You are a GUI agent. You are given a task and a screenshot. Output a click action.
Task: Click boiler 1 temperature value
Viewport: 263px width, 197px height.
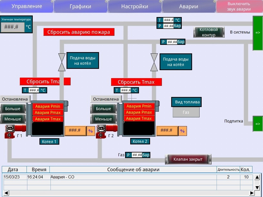tap(34, 90)
